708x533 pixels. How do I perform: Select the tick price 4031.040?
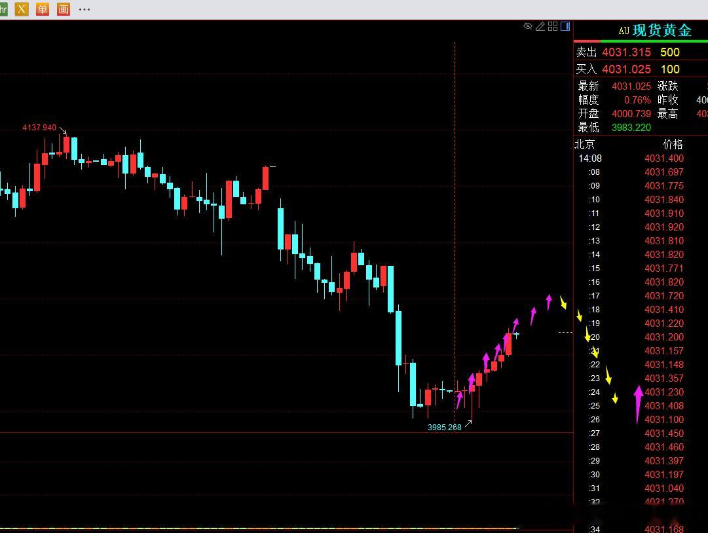[664, 488]
